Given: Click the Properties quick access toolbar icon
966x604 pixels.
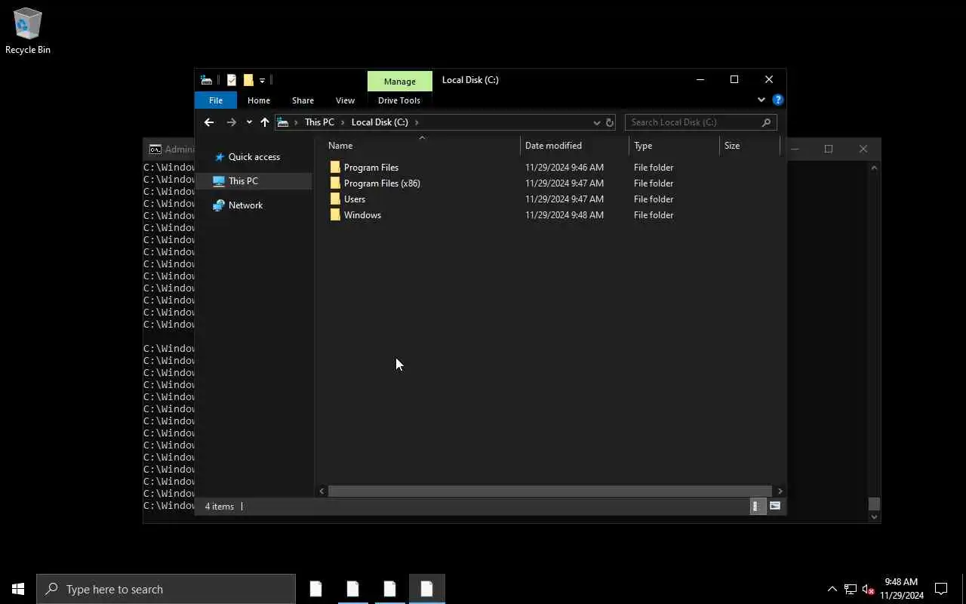Looking at the screenshot, I should [x=232, y=80].
